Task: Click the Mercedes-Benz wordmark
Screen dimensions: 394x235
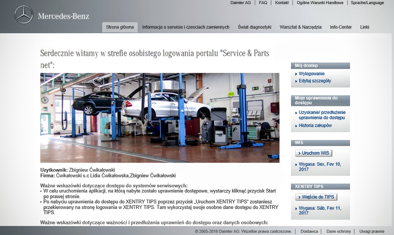Action: click(63, 16)
